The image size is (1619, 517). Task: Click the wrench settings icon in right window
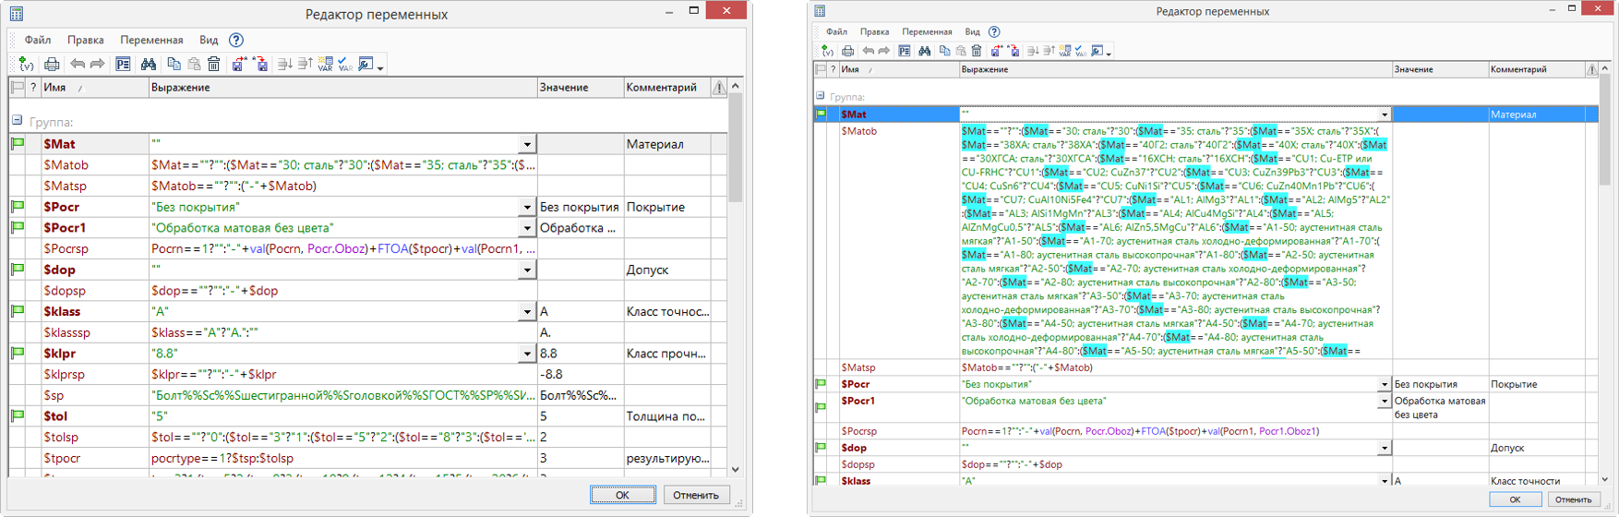(x=1097, y=51)
